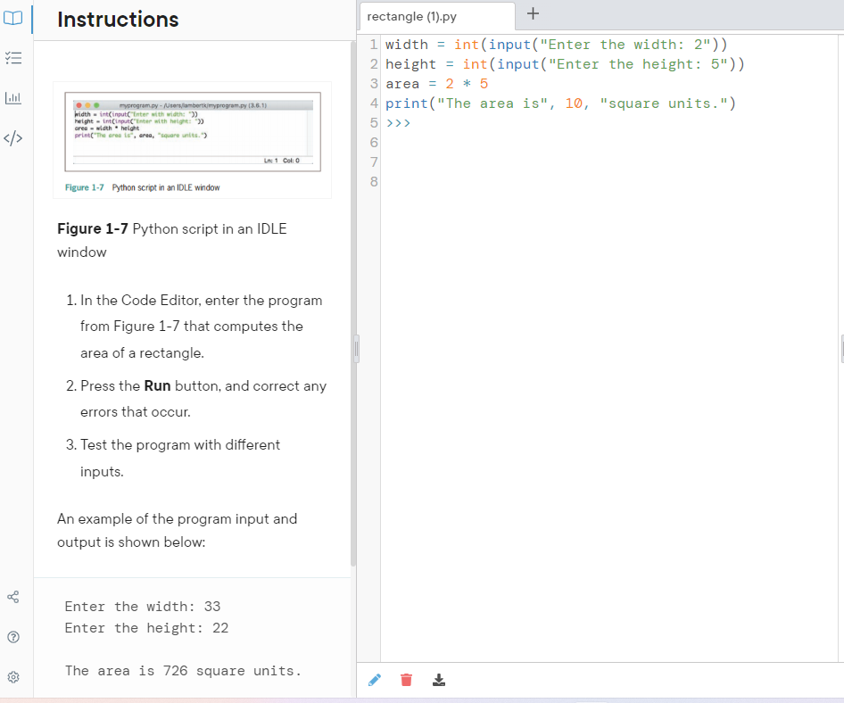Screen dimensions: 844x703
Task: Click 'Enter the width: 33' sample output
Action: click(143, 607)
